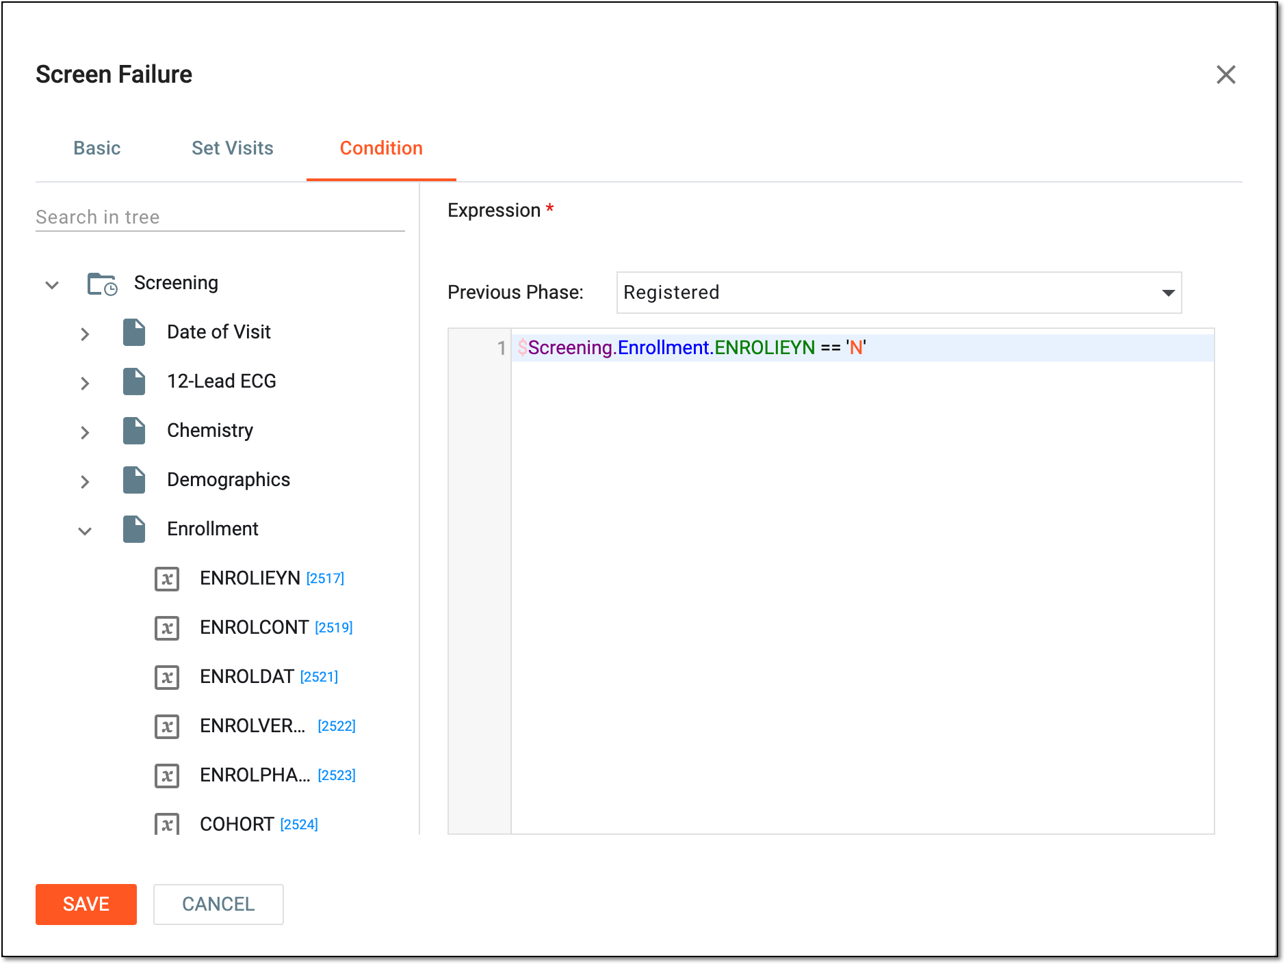Click the ENROLDAT variable icon

pos(167,678)
